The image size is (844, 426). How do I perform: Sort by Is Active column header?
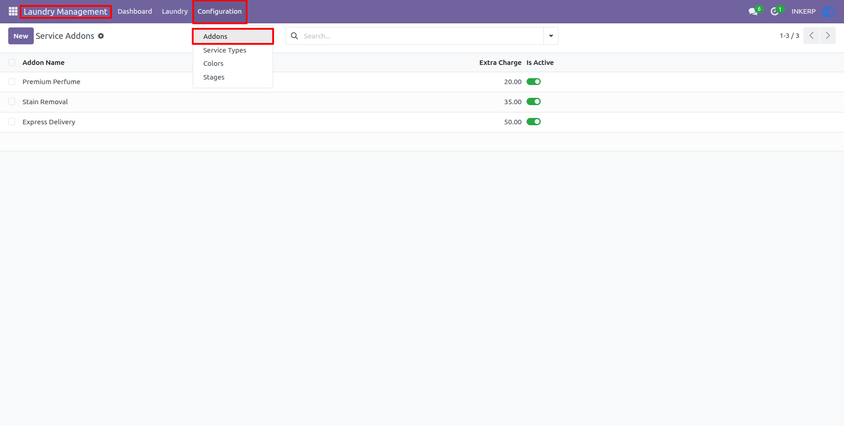coord(540,63)
